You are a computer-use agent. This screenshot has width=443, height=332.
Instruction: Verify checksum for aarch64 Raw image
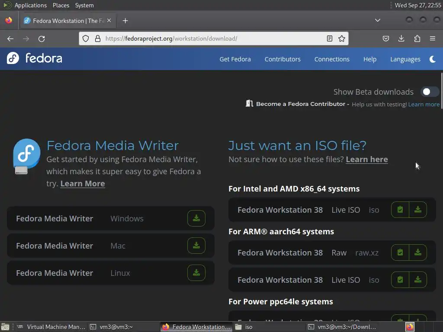(400, 252)
